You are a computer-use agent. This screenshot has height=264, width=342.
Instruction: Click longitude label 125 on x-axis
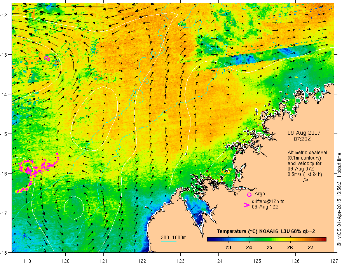point(257,261)
